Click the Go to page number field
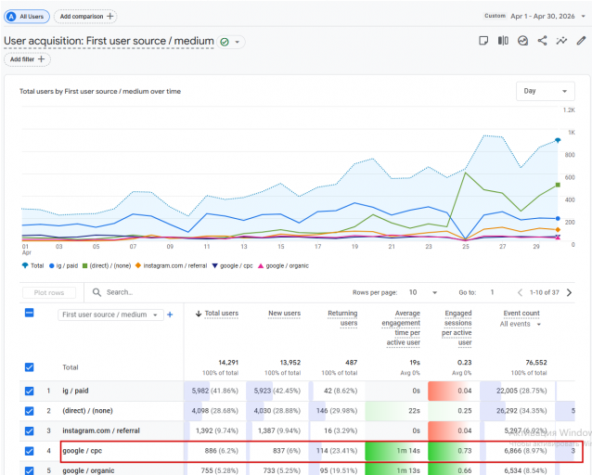592x475 pixels. coord(492,292)
